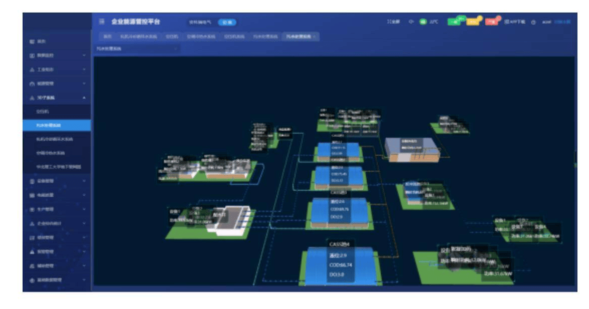Select the highlighted 污水处理系统 sidebar item
589x309 pixels.
coord(57,125)
